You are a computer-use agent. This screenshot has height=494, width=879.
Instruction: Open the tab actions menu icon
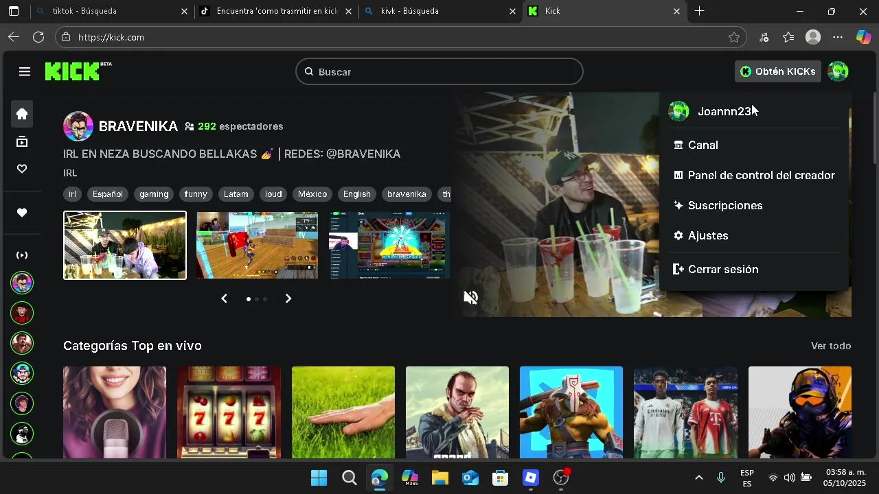pos(13,11)
